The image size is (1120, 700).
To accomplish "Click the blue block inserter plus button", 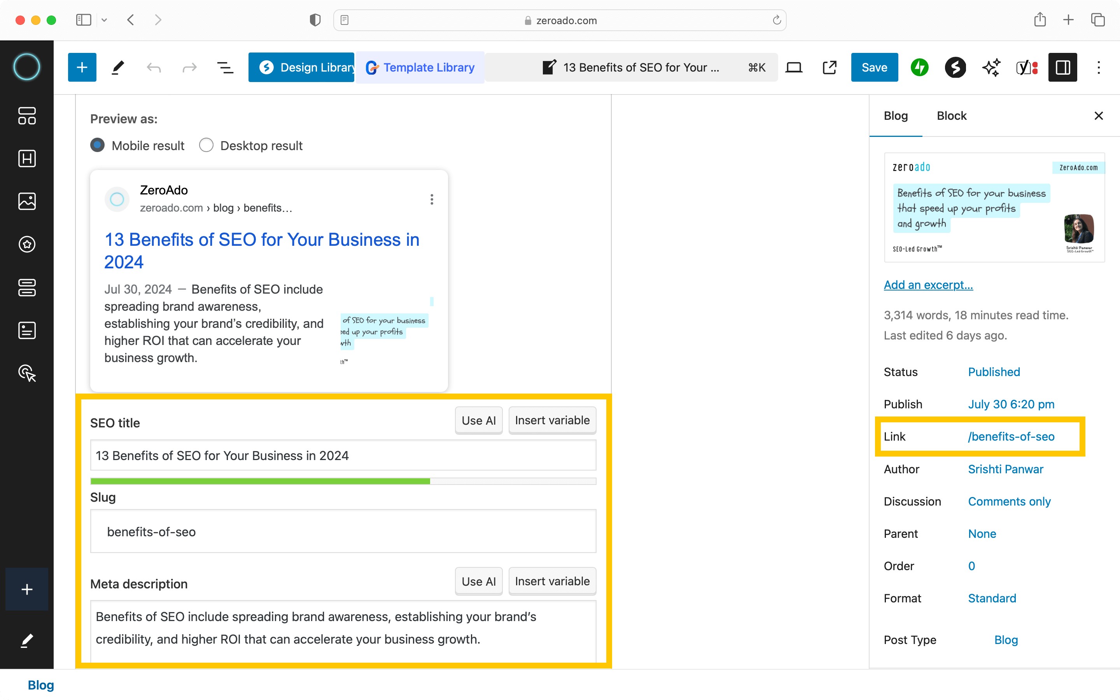I will coord(82,68).
